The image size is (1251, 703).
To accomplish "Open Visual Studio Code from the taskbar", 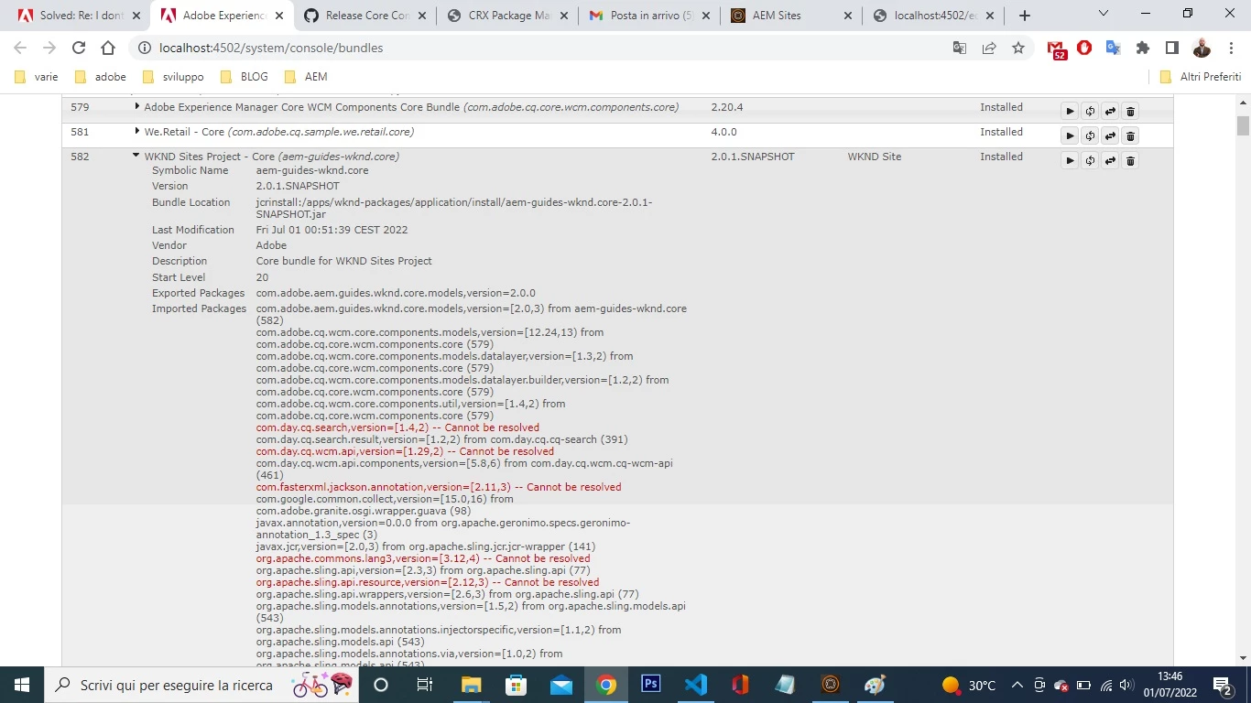I will pyautogui.click(x=696, y=685).
